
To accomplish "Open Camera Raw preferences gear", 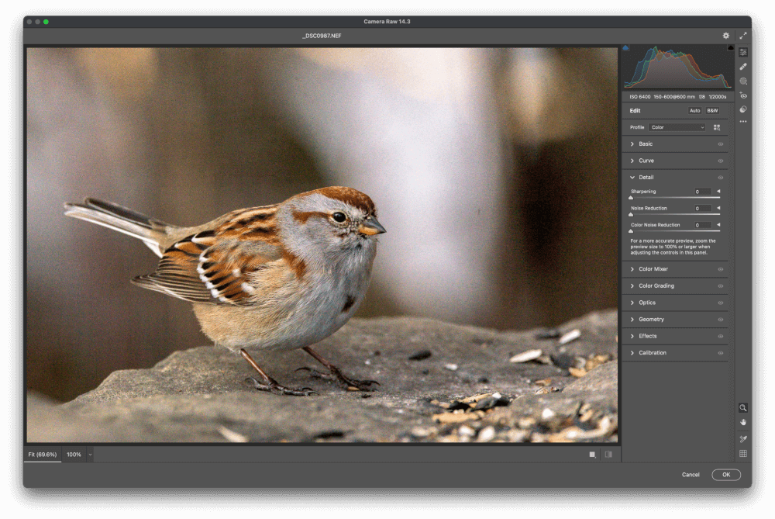I will (726, 36).
